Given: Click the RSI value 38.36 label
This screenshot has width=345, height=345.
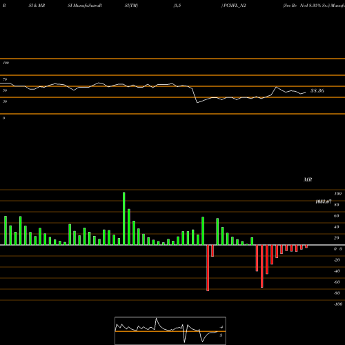Looking at the screenshot, I should (317, 91).
